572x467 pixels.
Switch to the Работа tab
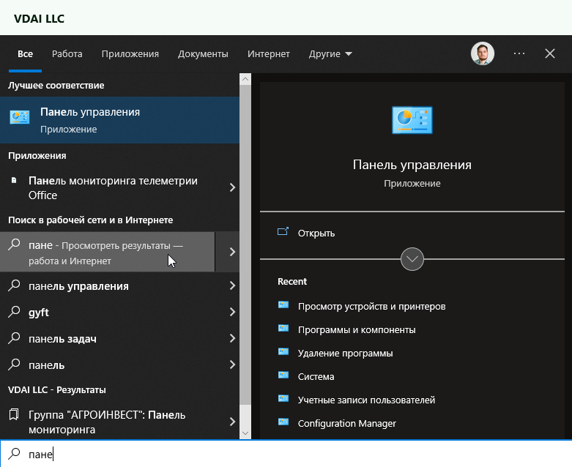67,54
